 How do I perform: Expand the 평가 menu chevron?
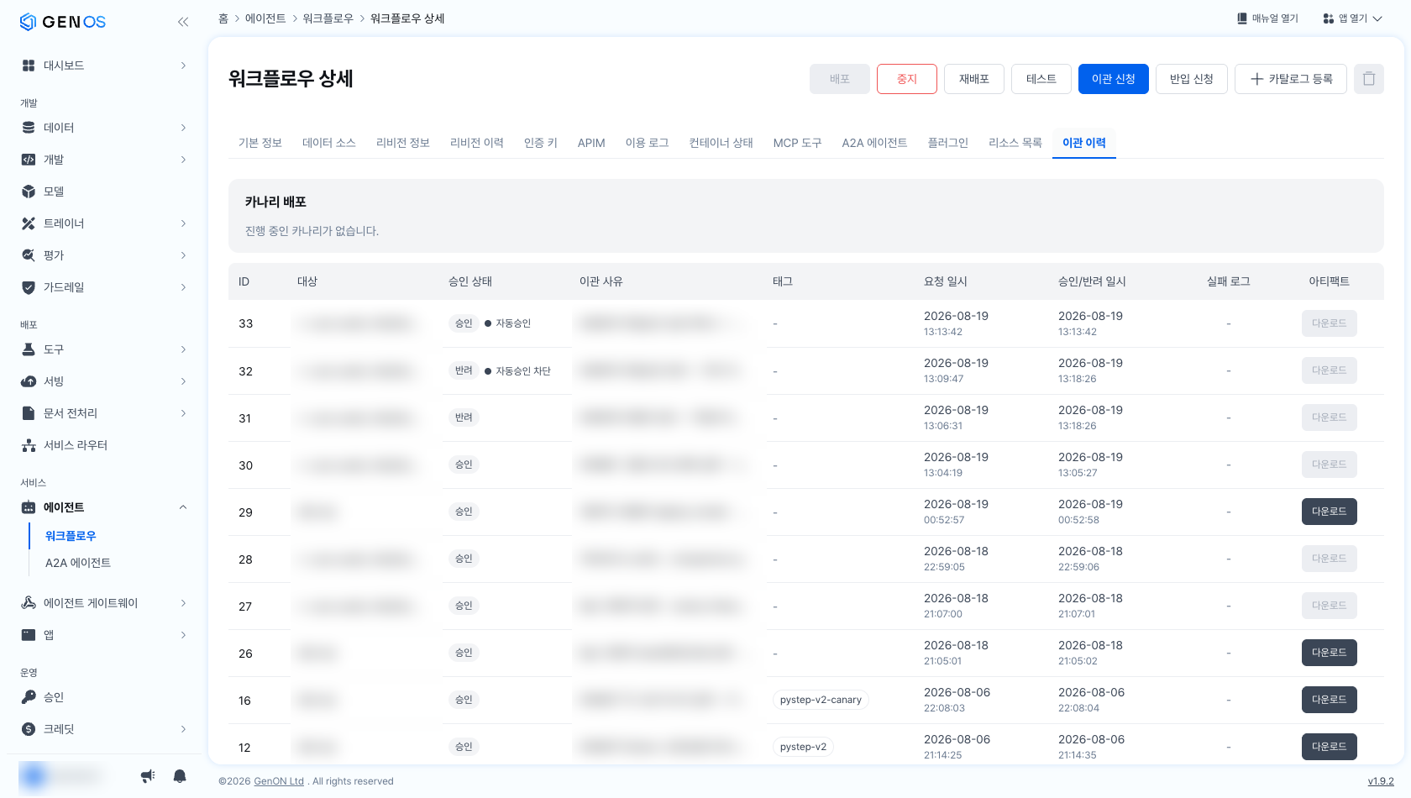(183, 255)
